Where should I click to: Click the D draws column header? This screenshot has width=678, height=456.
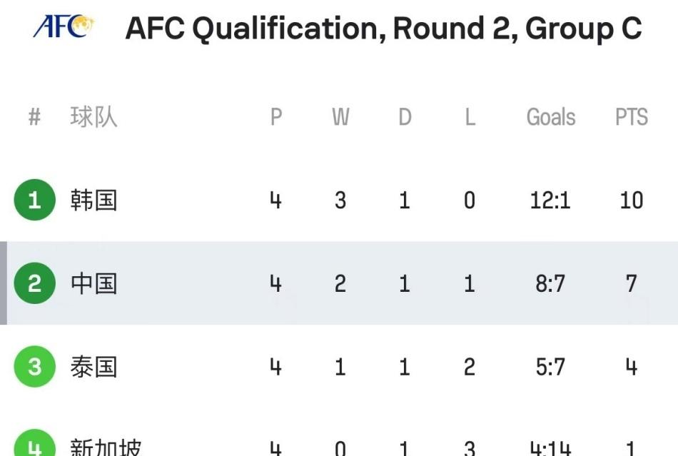click(405, 117)
